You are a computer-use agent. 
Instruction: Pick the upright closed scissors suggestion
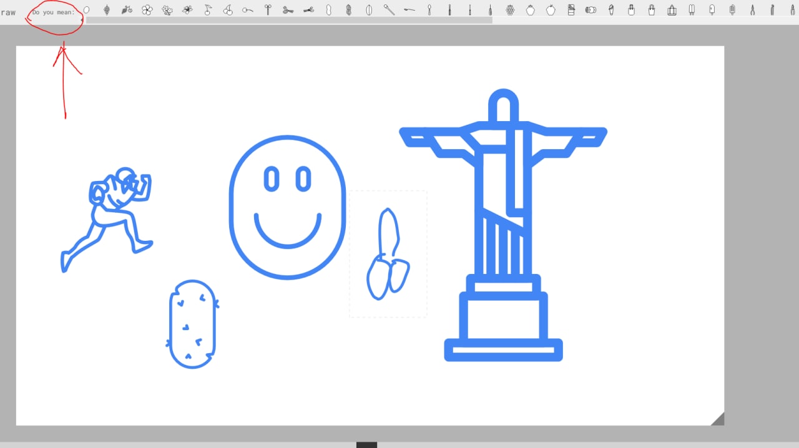[268, 10]
